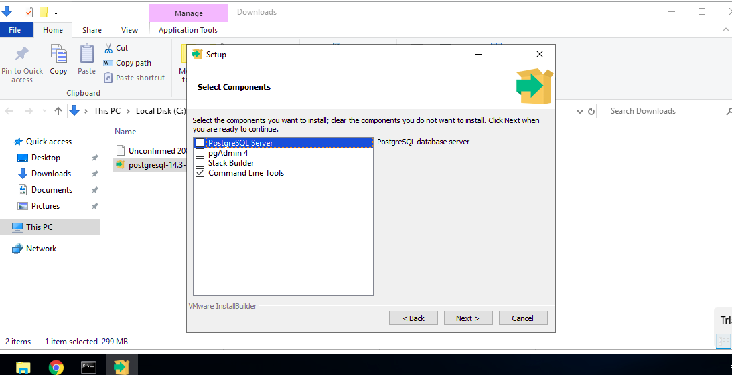Expand the address bar history dropdown

coord(580,112)
